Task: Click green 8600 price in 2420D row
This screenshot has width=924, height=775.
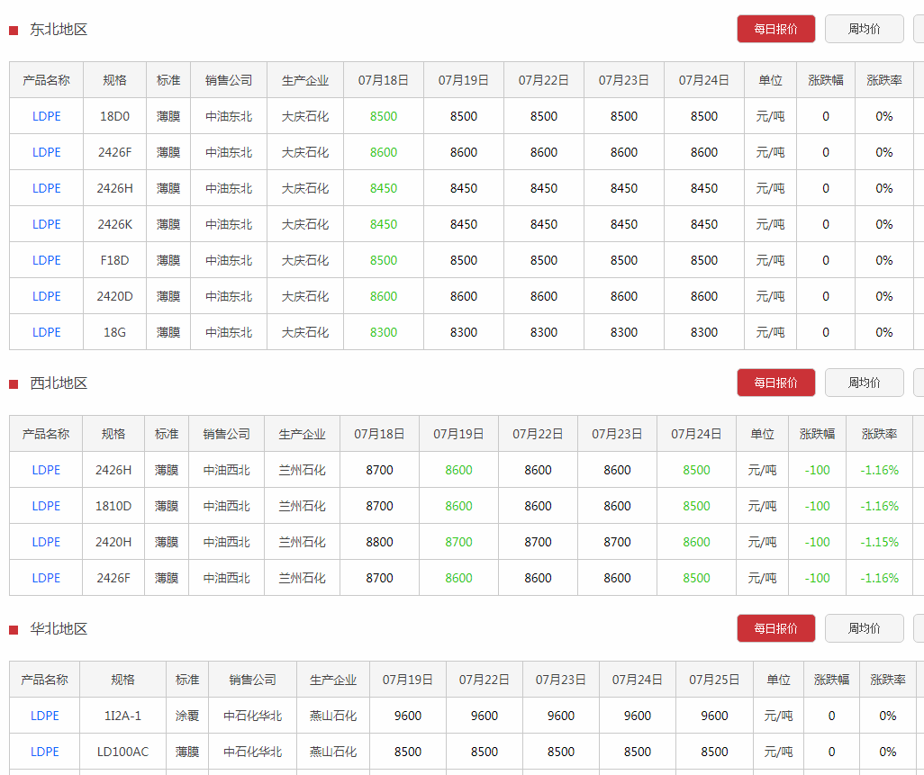Action: click(384, 296)
